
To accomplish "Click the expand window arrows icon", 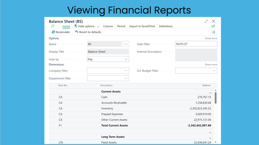I will click(206, 21).
